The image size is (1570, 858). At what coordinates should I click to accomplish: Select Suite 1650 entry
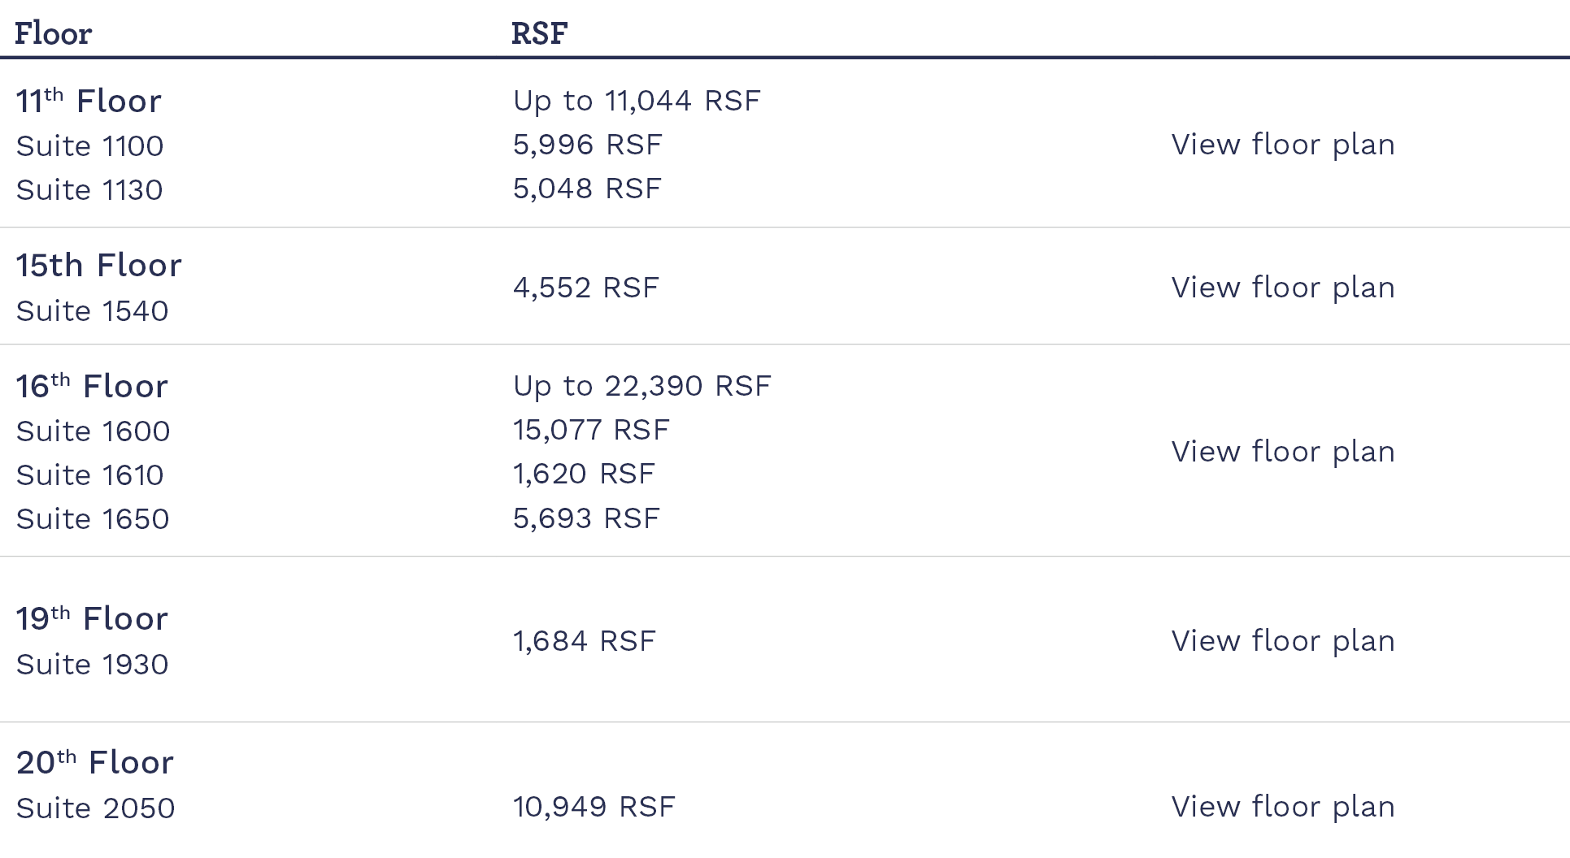point(93,519)
